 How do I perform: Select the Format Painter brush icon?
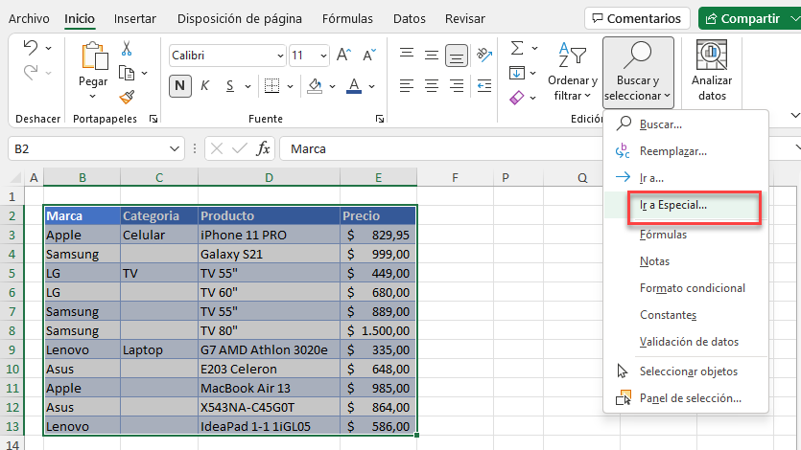click(127, 97)
